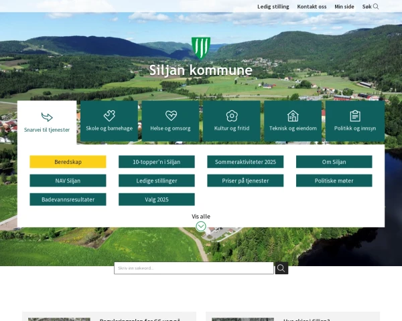Open the NAV Siljan shortcut
Image resolution: width=402 pixels, height=321 pixels.
tap(68, 181)
